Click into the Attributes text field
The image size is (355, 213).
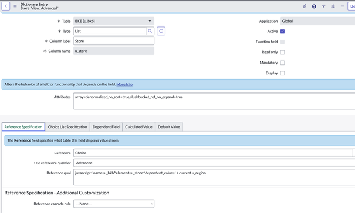(x=214, y=101)
